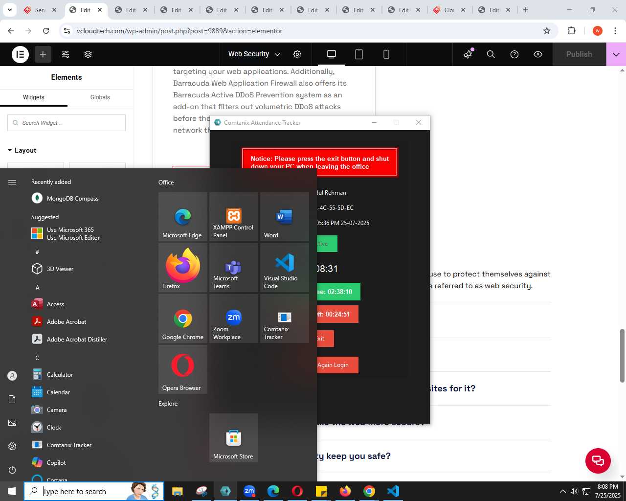Click the red Exit button in tracker
626x501 pixels.
coord(325,339)
